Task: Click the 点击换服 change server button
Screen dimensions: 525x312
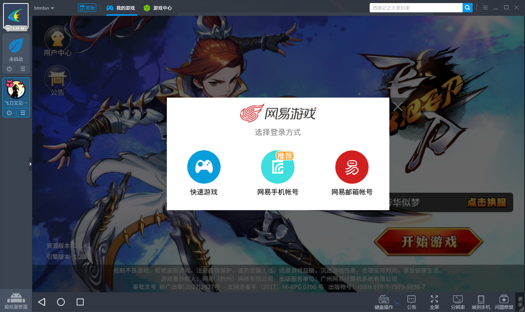Action: tap(486, 203)
